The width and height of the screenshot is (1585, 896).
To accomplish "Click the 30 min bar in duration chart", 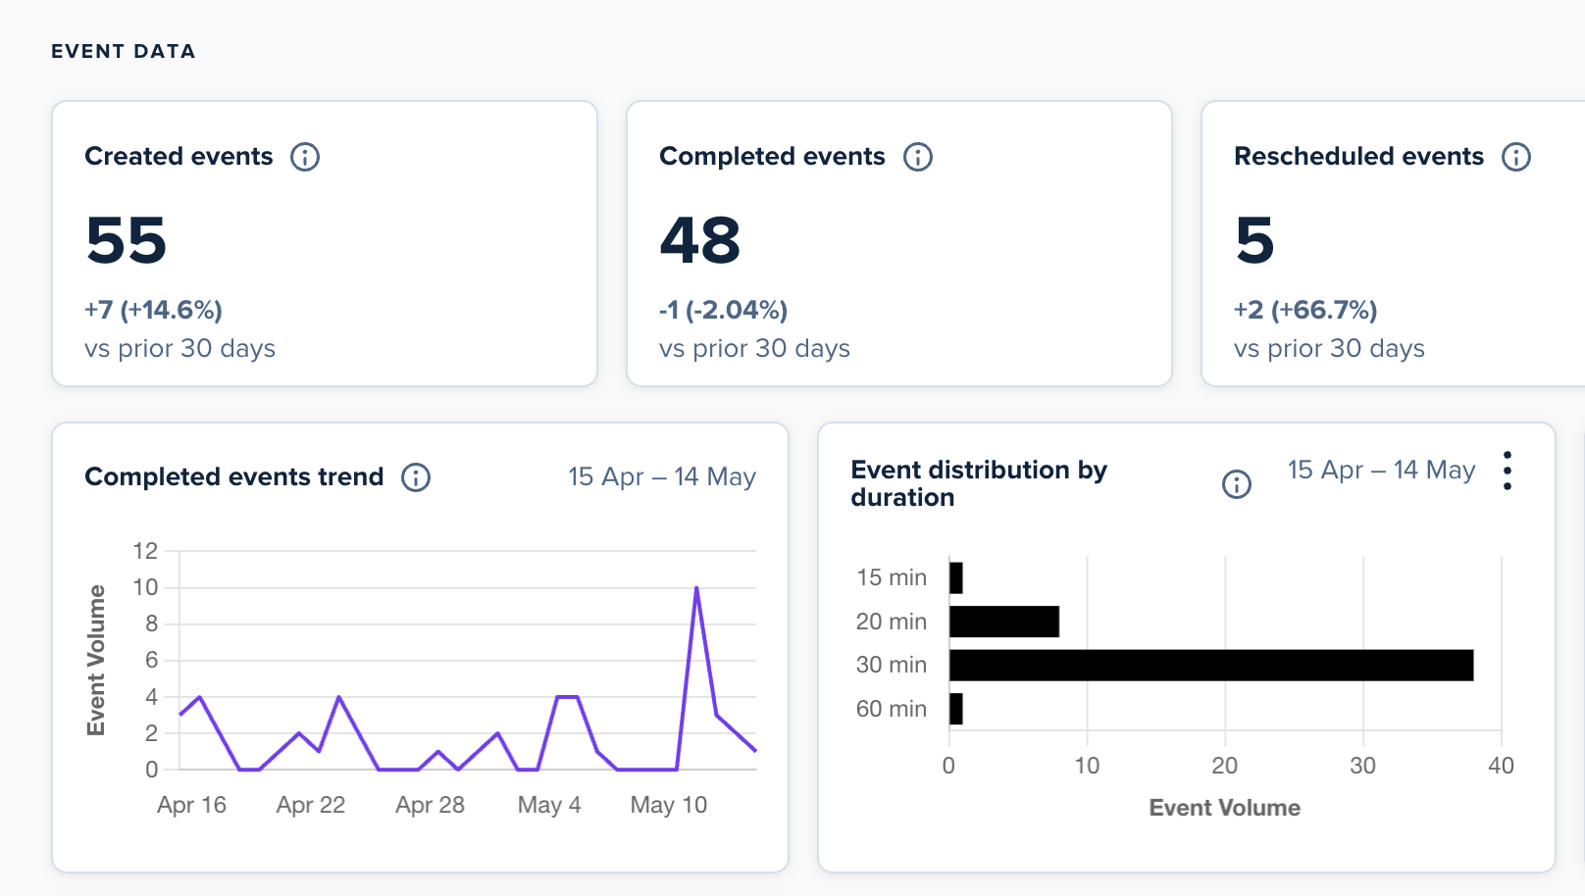I will point(1211,666).
